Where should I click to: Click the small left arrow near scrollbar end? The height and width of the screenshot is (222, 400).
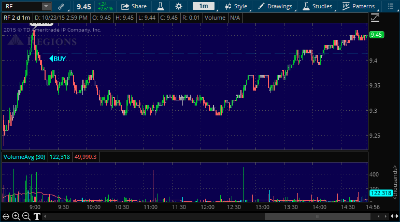(x=379, y=217)
